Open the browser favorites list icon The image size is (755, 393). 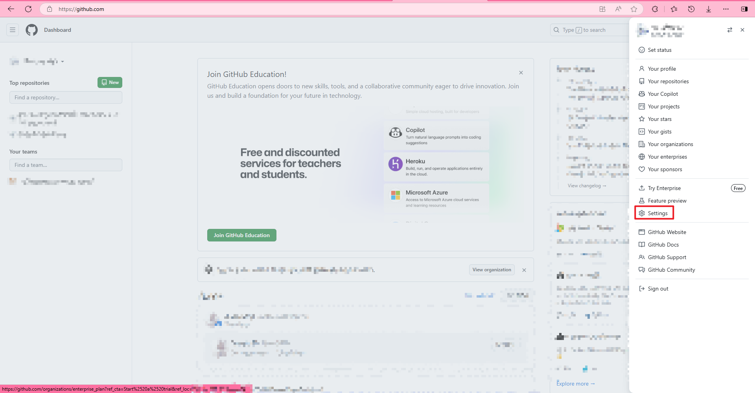tap(674, 9)
